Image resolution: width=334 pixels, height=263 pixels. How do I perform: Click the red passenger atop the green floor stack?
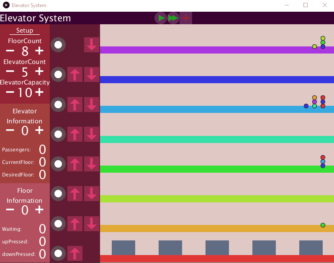(x=323, y=158)
